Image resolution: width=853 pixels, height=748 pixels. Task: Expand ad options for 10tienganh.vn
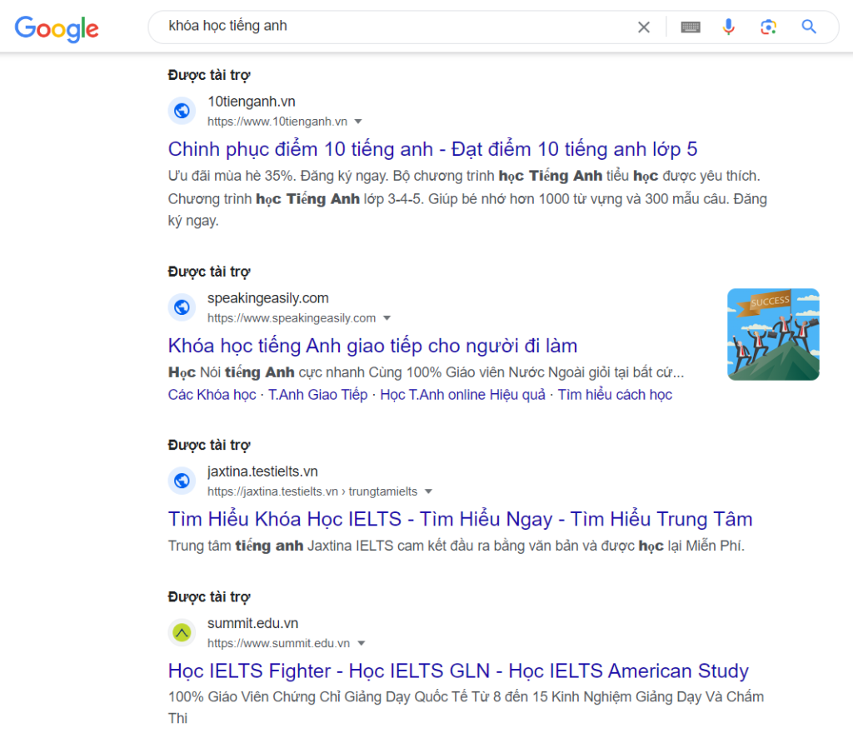tap(358, 121)
